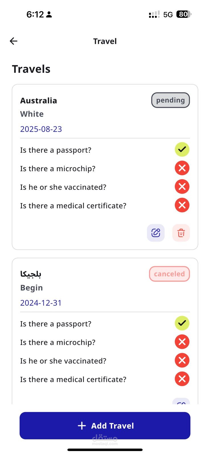The height and width of the screenshot is (455, 210).
Task: Toggle Australia vaccinated red cross
Action: click(182, 187)
